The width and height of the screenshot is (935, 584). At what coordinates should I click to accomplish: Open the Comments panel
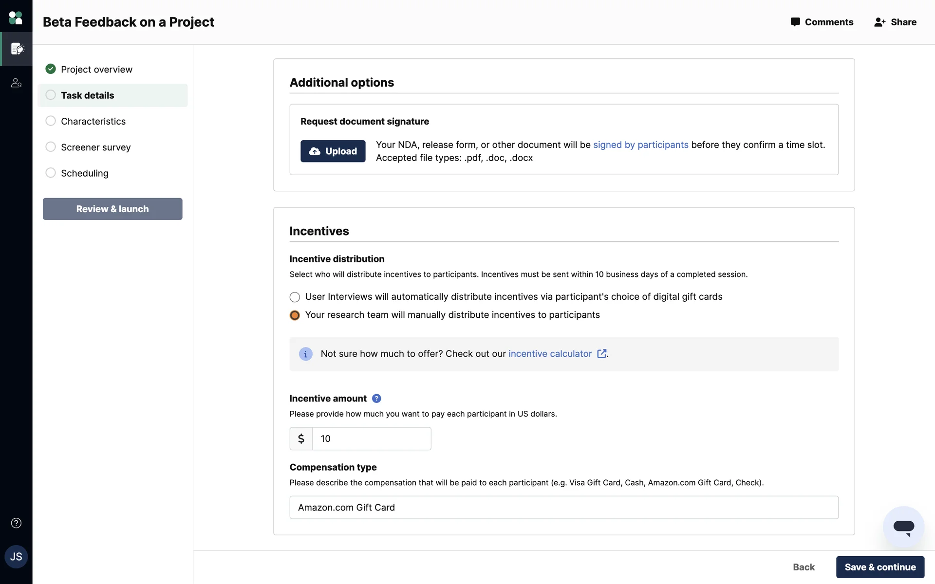[822, 22]
